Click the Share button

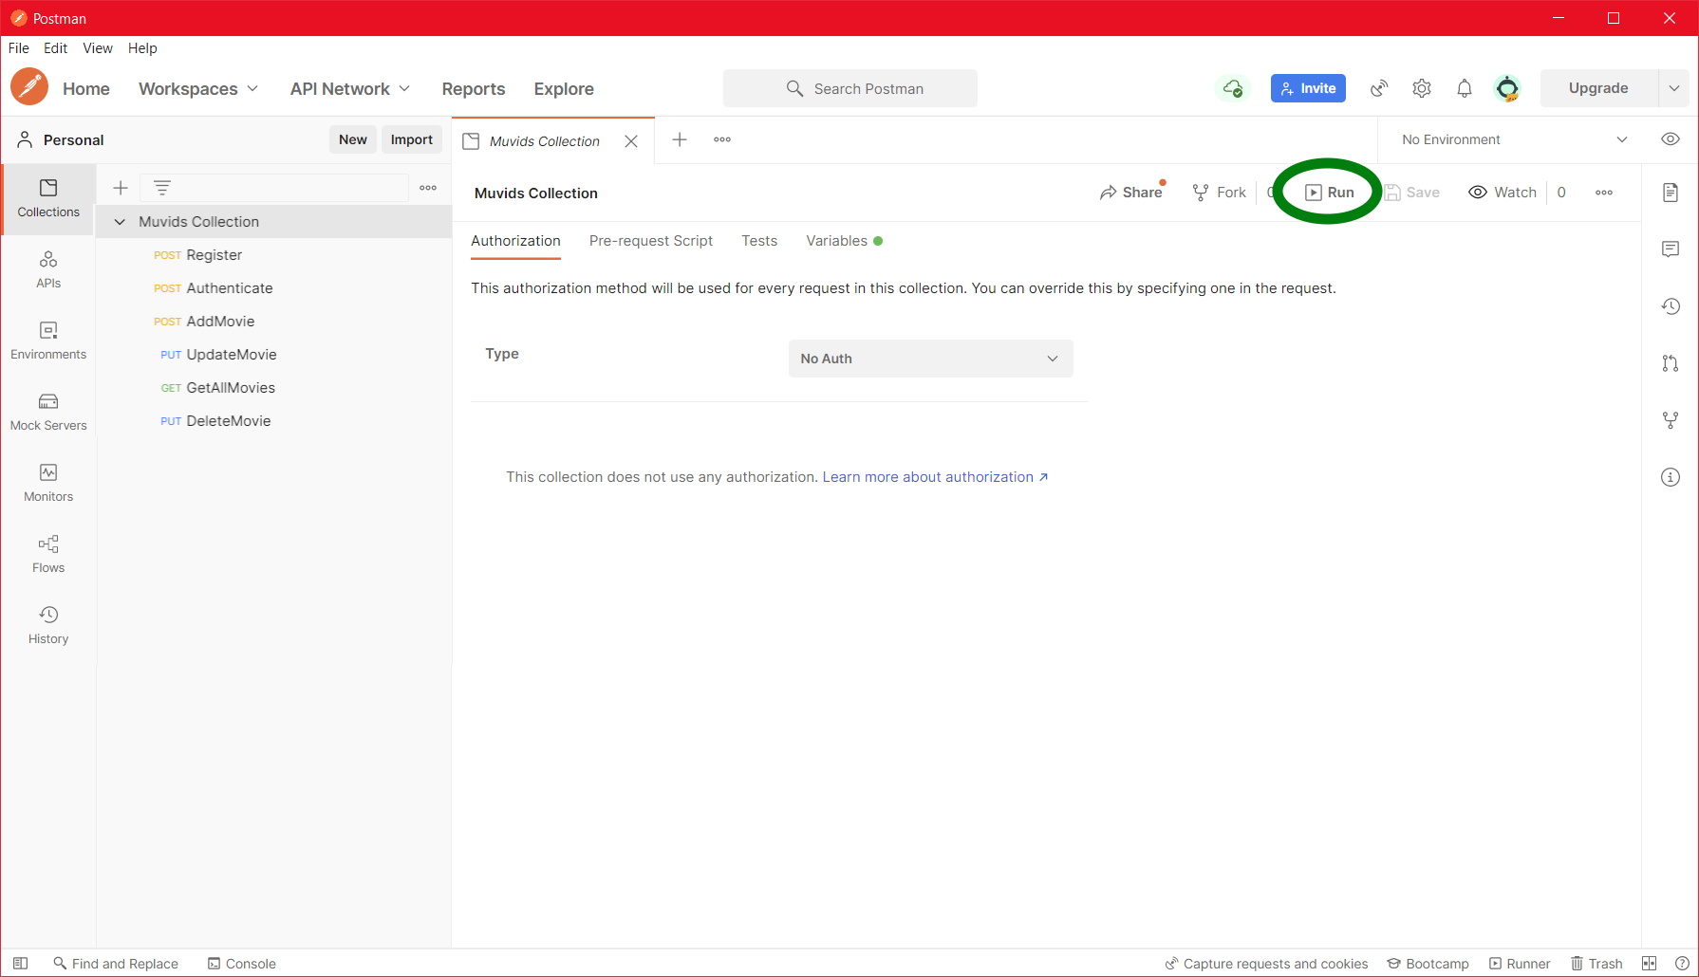point(1130,193)
